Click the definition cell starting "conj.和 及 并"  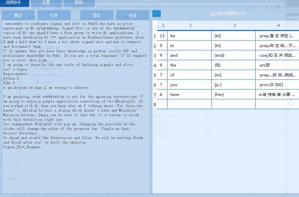[x=277, y=55]
